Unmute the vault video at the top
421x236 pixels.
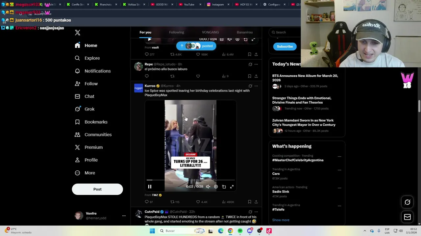pos(230,39)
